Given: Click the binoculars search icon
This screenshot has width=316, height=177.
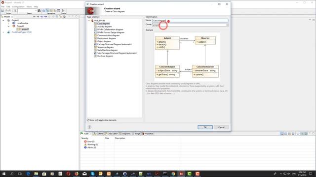Looking at the screenshot, I should [x=39, y=10].
